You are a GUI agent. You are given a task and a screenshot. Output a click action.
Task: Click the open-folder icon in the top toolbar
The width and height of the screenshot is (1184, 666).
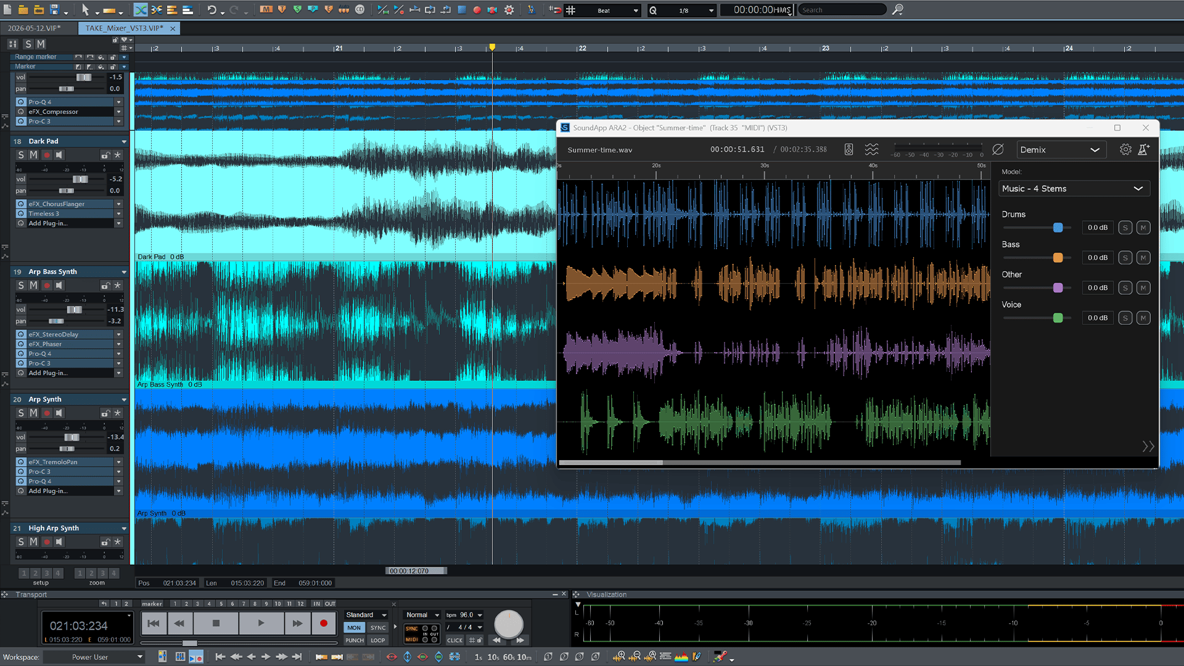(x=23, y=10)
